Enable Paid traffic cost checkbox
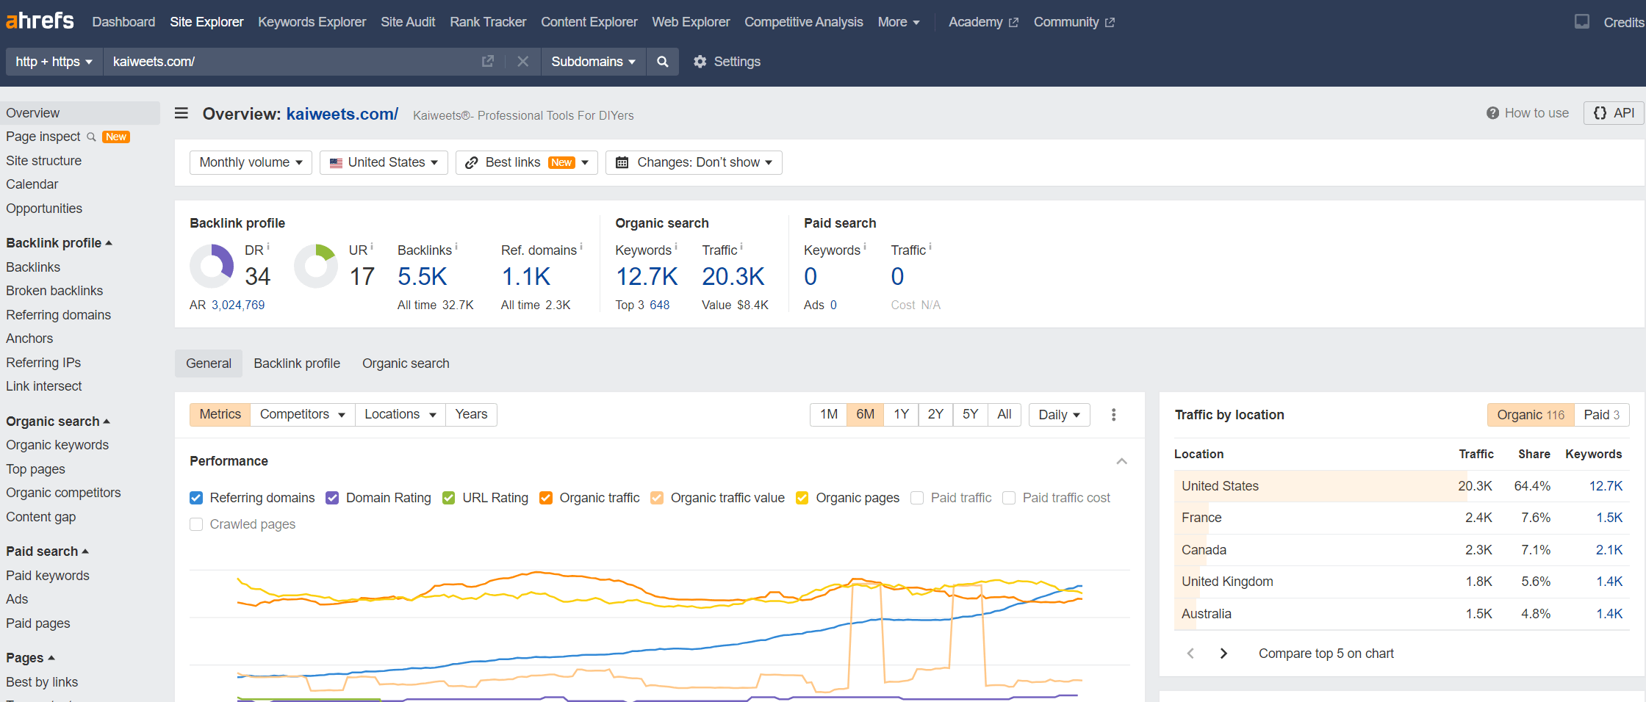Viewport: 1646px width, 702px height. 1009,498
